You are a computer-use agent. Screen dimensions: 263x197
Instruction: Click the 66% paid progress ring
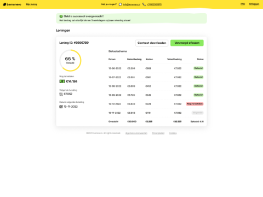[x=70, y=60]
